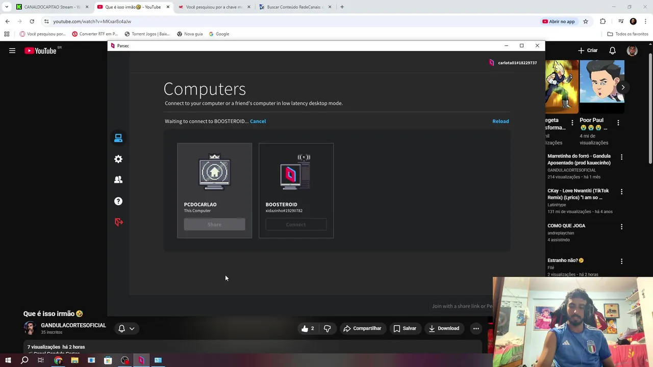Reload the current Chrome page

point(32,21)
